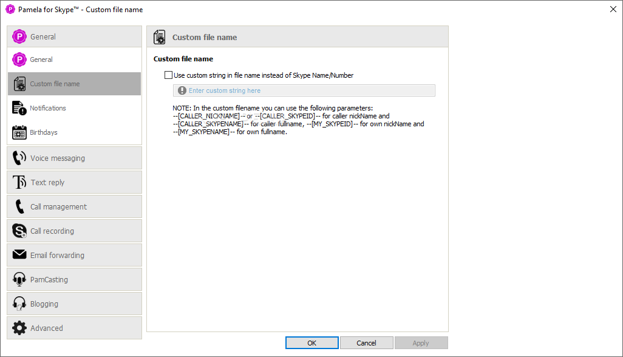Click the NOTE parameters help text

[x=298, y=120]
